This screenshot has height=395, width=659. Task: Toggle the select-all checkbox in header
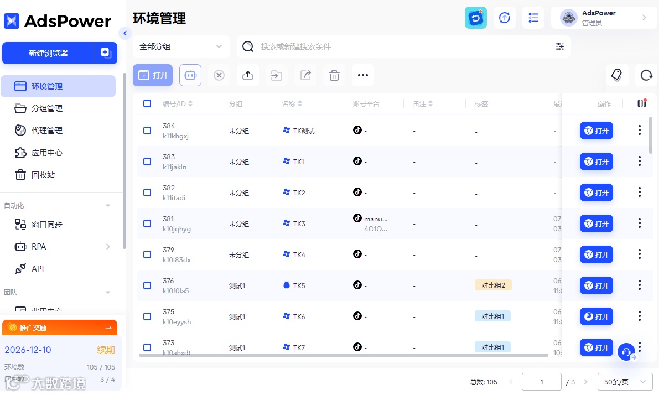click(147, 103)
